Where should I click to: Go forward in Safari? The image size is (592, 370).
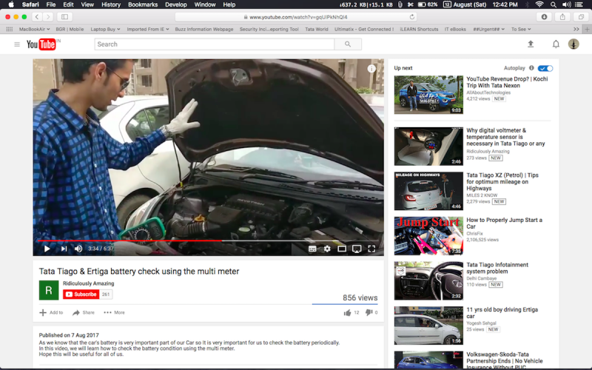tap(48, 16)
